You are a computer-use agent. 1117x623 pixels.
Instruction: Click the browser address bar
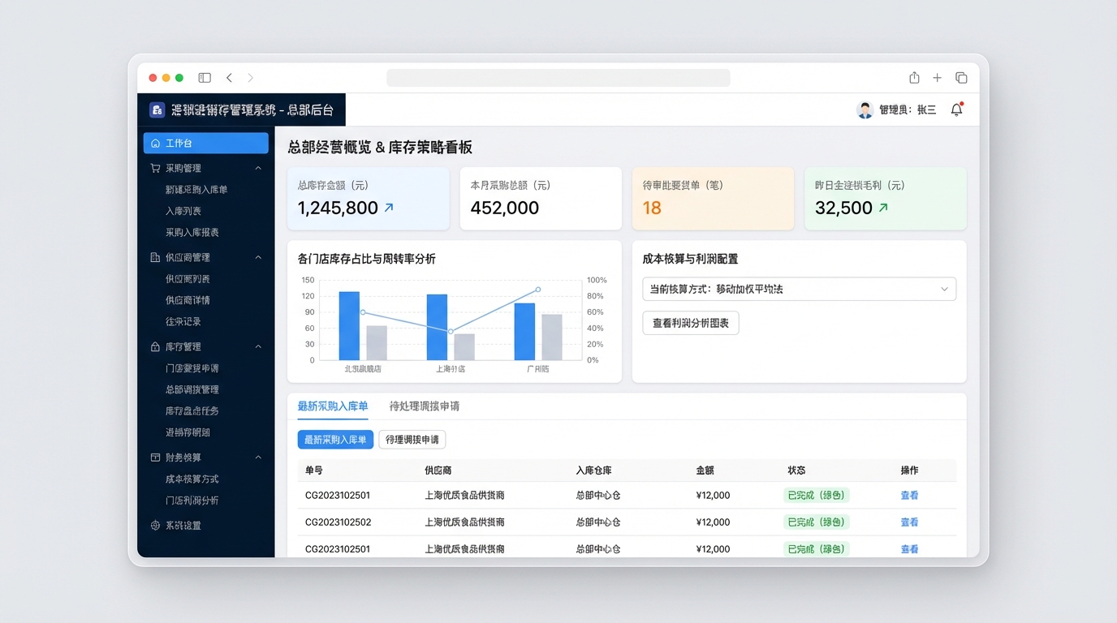point(558,78)
